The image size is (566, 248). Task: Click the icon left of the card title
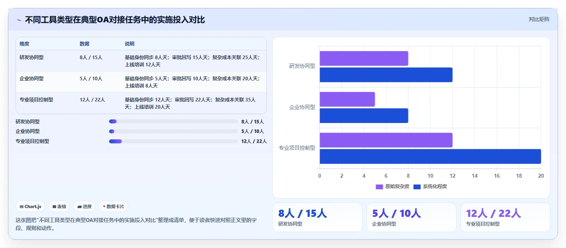pos(19,20)
